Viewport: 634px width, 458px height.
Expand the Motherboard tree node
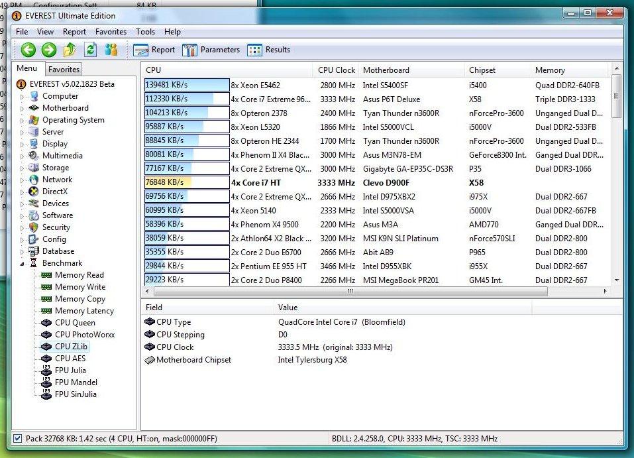point(23,109)
